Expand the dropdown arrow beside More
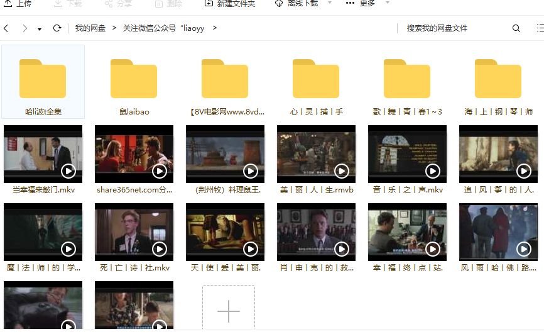 pos(388,3)
